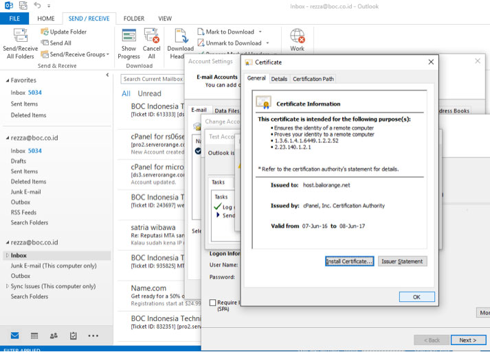Click the Cancel All icon
490x352 pixels.
pos(152,35)
